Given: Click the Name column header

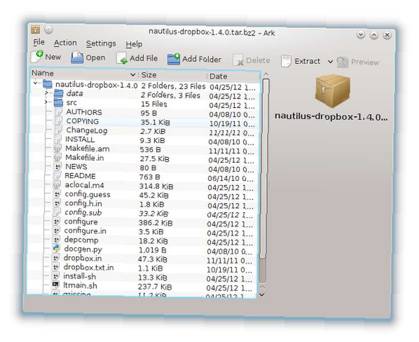Looking at the screenshot, I should click(84, 74).
